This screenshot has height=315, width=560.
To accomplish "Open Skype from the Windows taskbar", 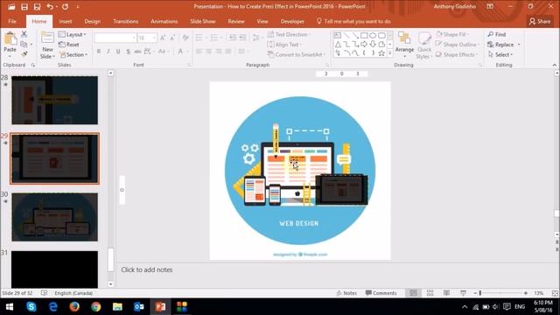I will click(31, 307).
